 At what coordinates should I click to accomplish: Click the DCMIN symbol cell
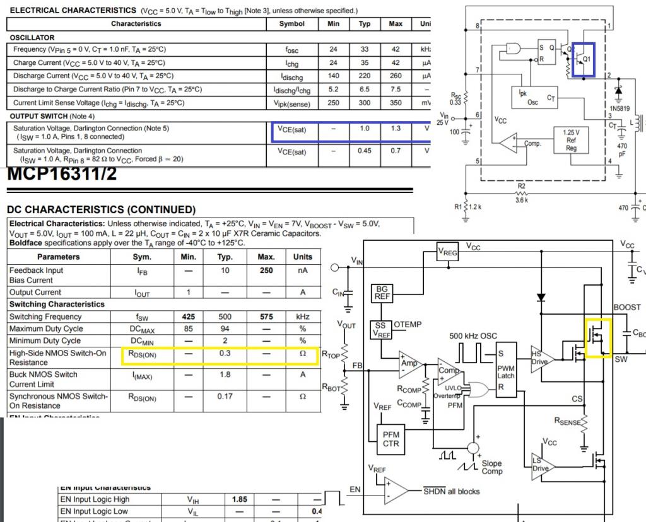pyautogui.click(x=142, y=341)
